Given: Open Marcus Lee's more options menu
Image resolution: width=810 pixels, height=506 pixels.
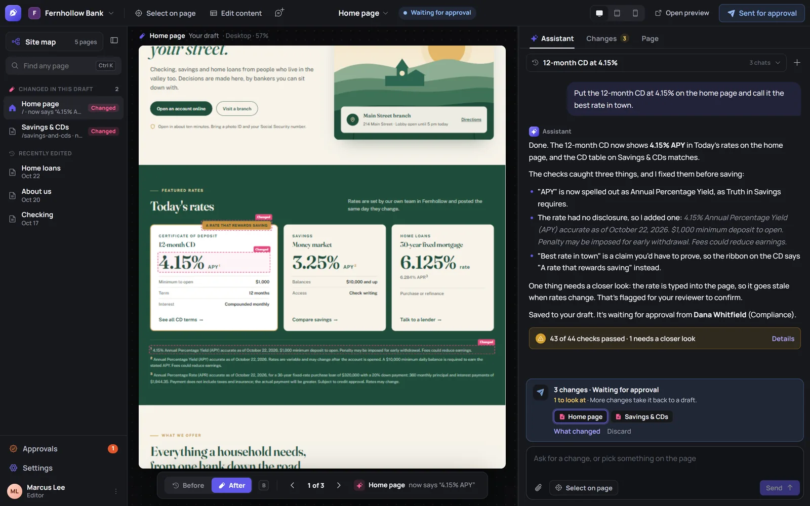Looking at the screenshot, I should [x=116, y=491].
